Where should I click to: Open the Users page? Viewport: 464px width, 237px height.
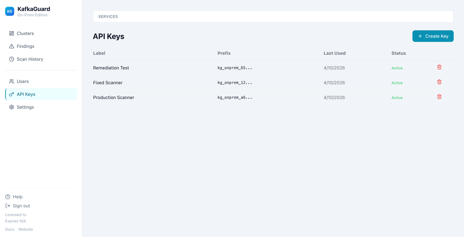pyautogui.click(x=23, y=81)
